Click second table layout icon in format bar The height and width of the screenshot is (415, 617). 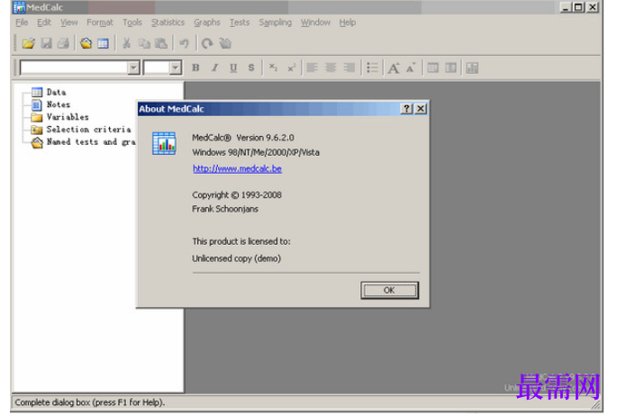click(451, 68)
